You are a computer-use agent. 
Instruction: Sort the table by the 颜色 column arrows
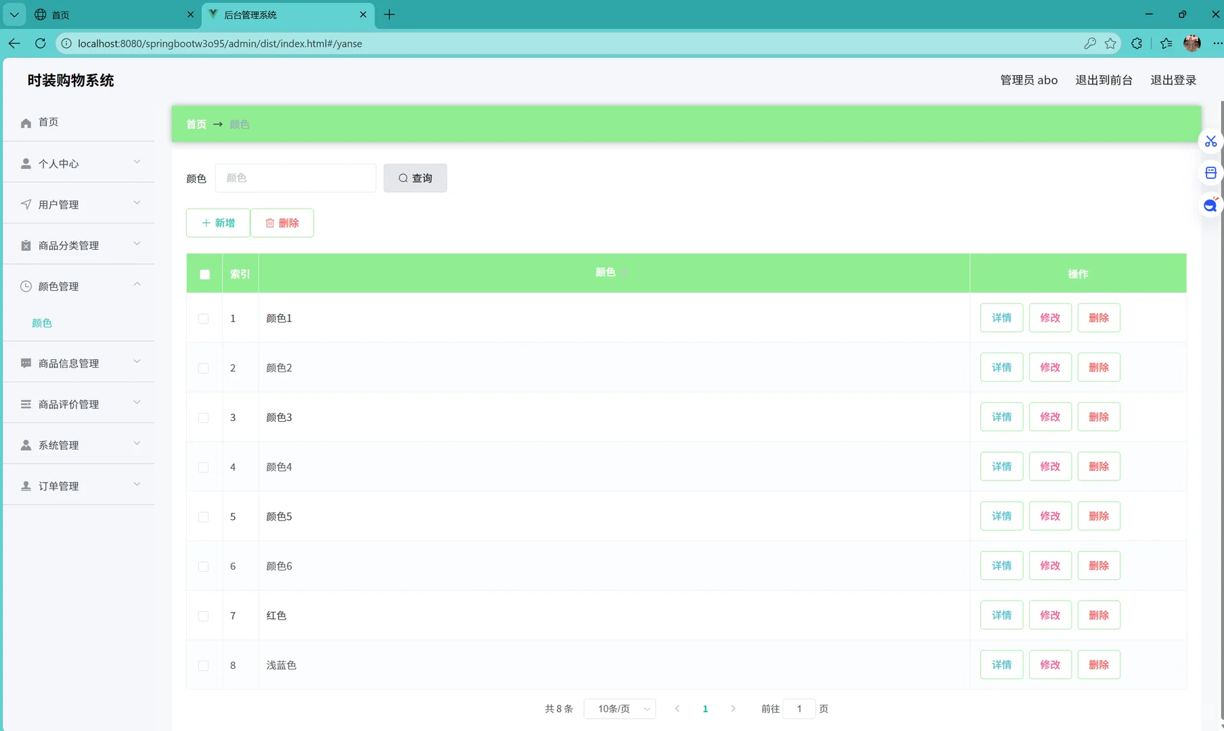(624, 273)
